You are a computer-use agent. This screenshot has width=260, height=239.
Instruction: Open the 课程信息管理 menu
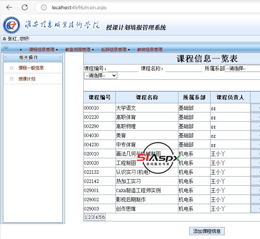point(42,50)
